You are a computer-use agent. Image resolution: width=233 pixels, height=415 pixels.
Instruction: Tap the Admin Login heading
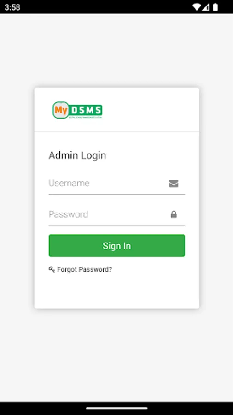coord(77,155)
